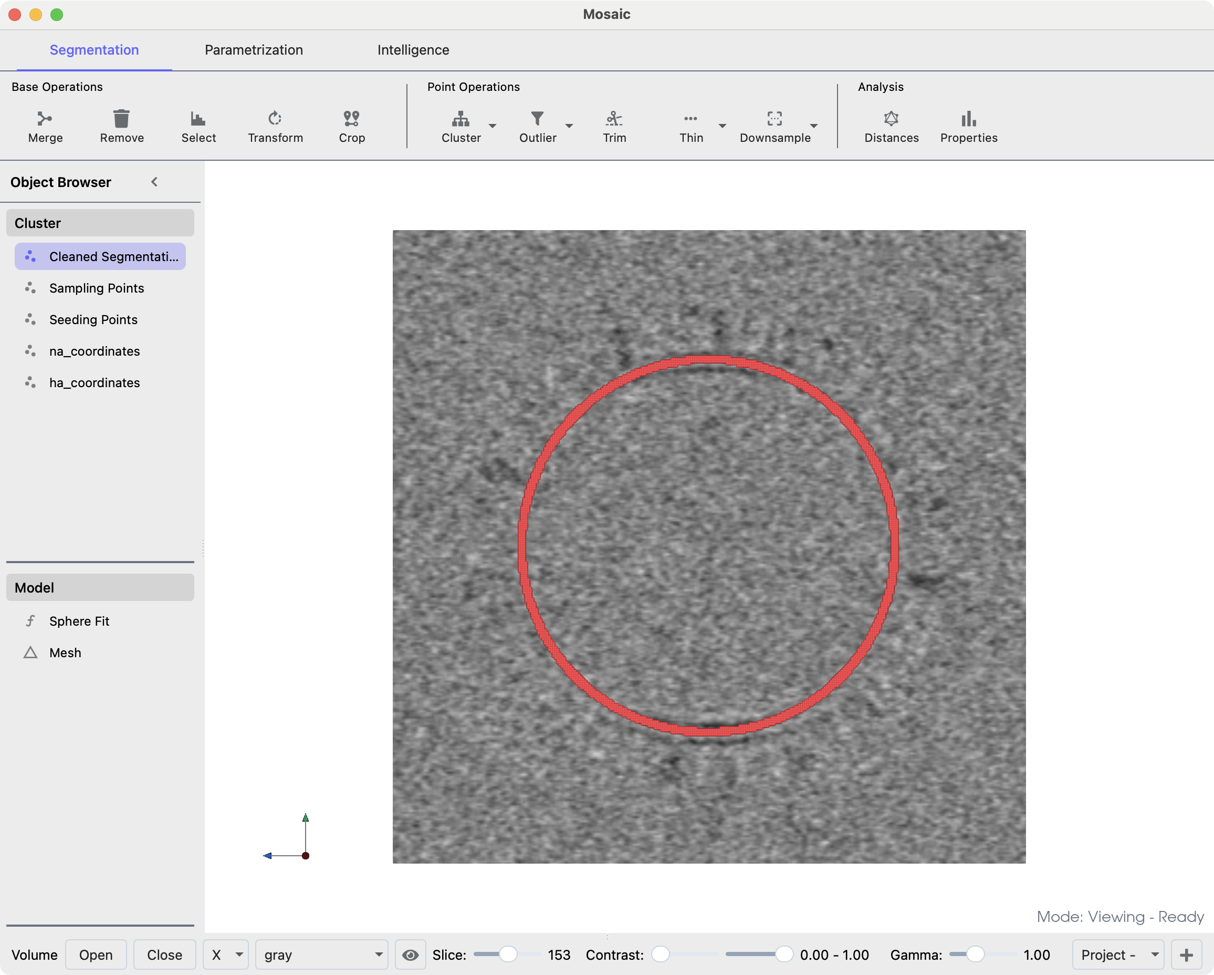Open the gray colormap dropdown
1214x975 pixels.
(321, 955)
